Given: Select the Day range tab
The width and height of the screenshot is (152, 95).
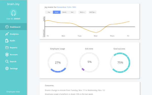Looking at the screenshot, I should [49, 12].
